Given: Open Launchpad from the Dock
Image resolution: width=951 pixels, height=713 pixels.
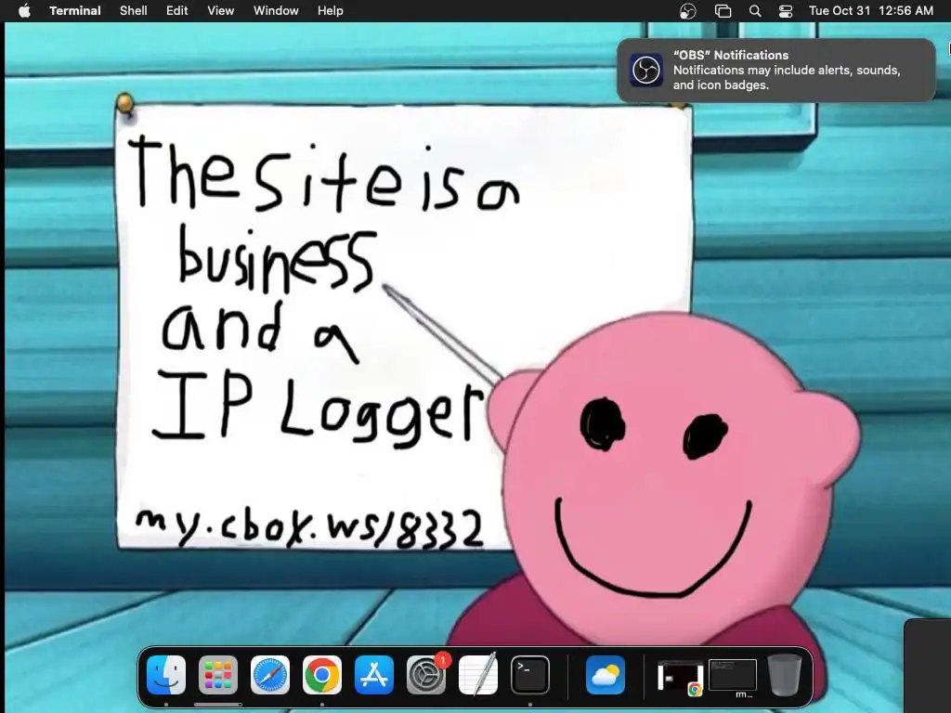Looking at the screenshot, I should [218, 675].
